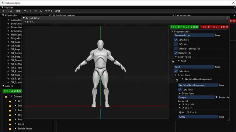236x132 pixels.
Task: Click the Mes folder icon in Assets
Action: [10, 115]
